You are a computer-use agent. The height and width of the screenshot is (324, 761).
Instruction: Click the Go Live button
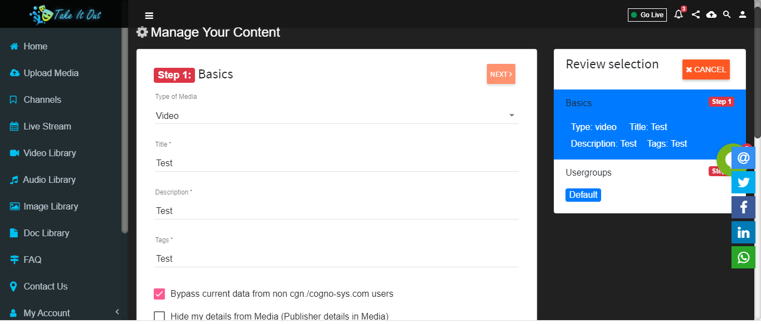[x=647, y=15]
